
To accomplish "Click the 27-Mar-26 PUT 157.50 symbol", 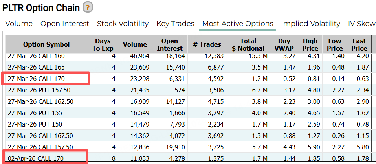I will (39, 90).
